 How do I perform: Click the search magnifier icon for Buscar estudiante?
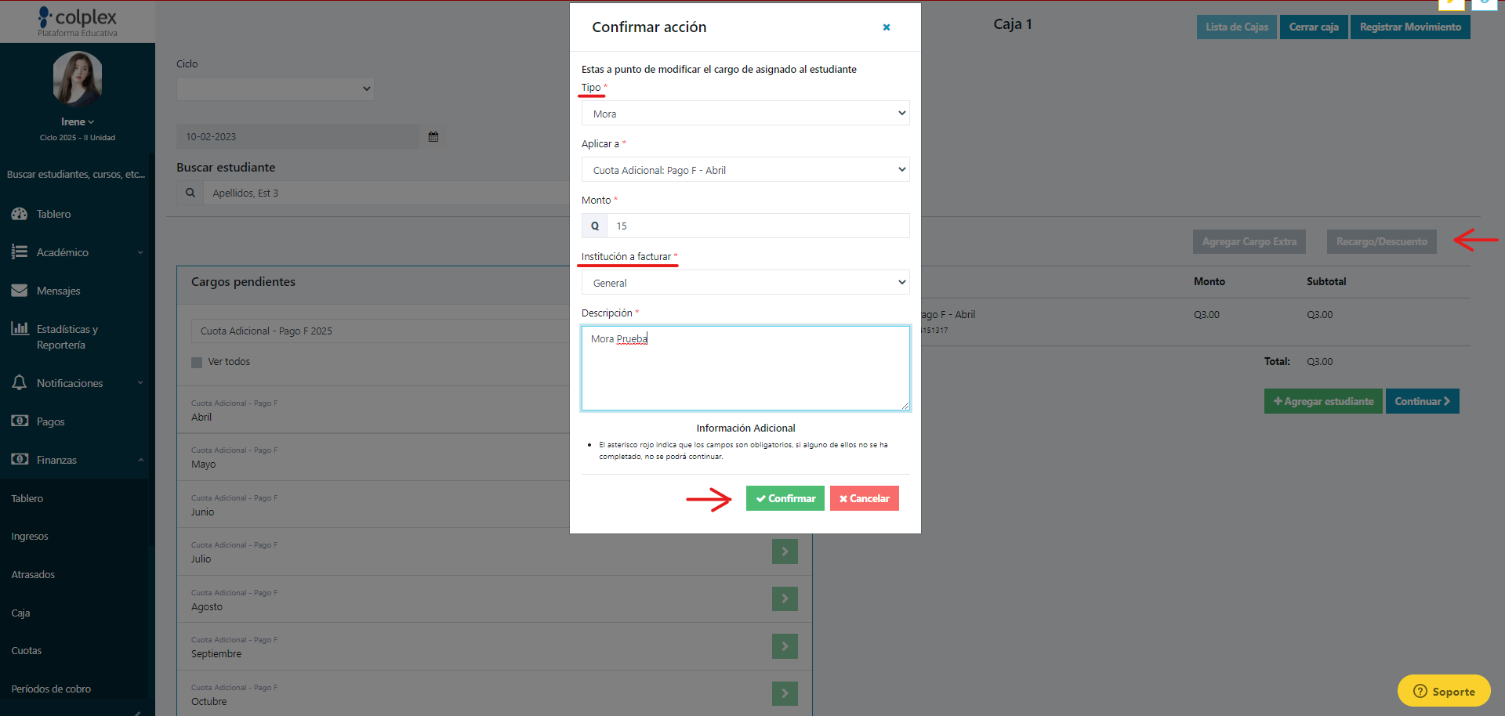tap(190, 193)
